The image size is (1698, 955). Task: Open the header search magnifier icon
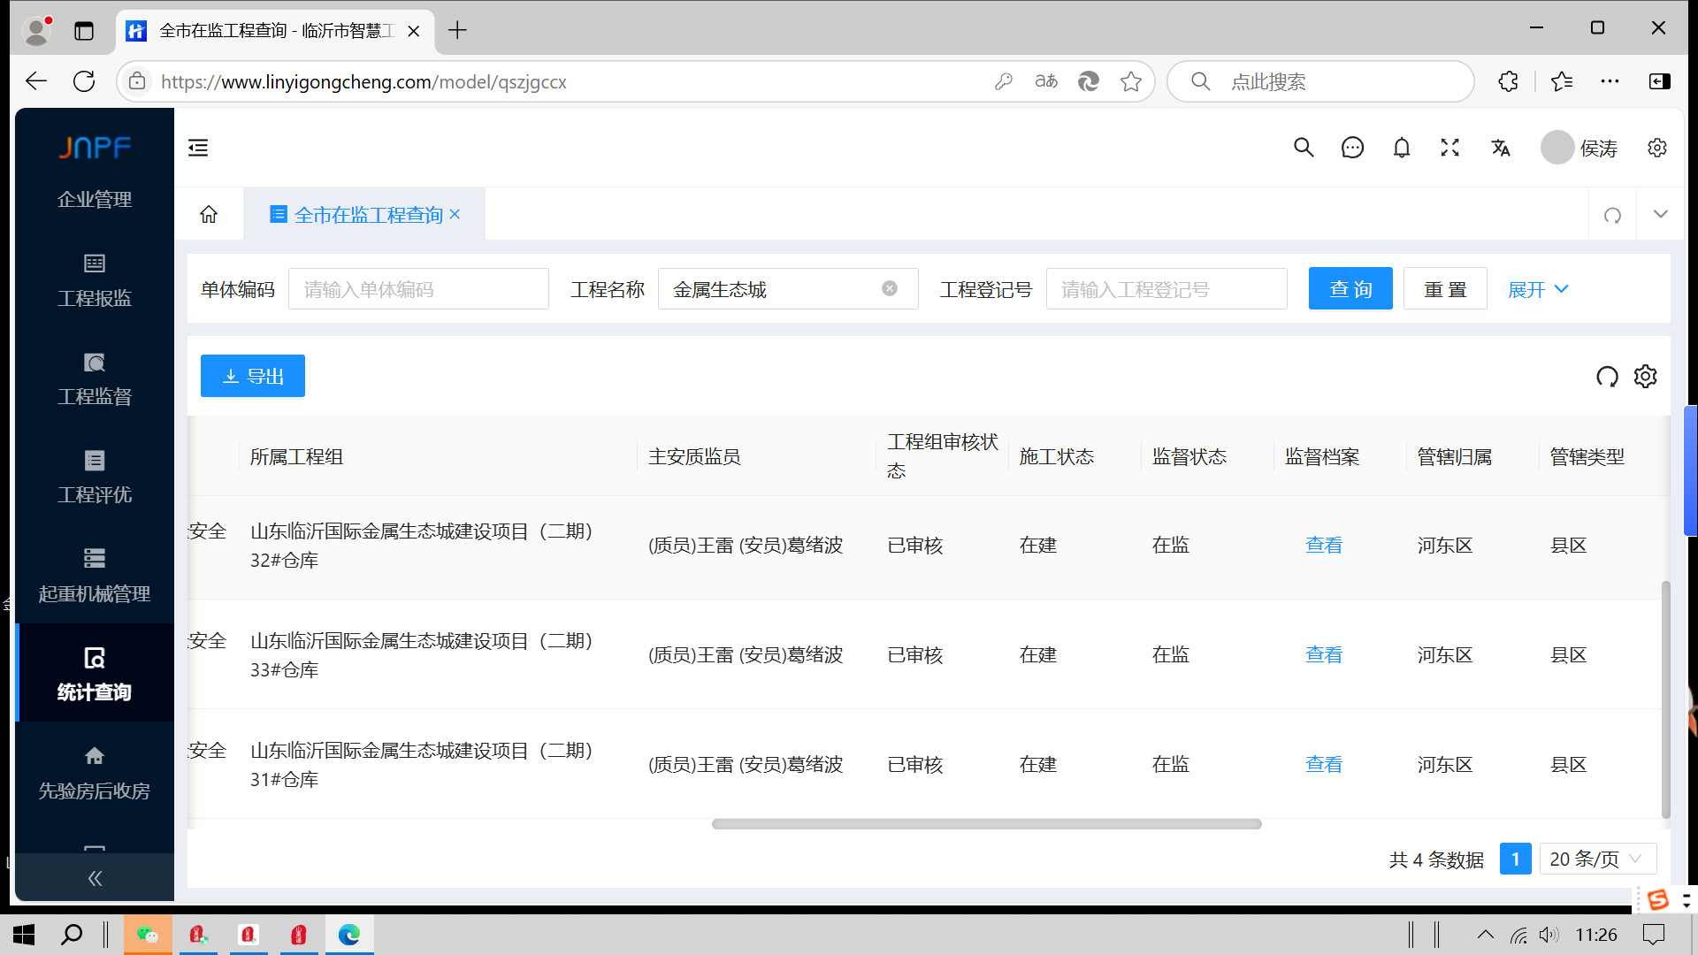pyautogui.click(x=1304, y=148)
